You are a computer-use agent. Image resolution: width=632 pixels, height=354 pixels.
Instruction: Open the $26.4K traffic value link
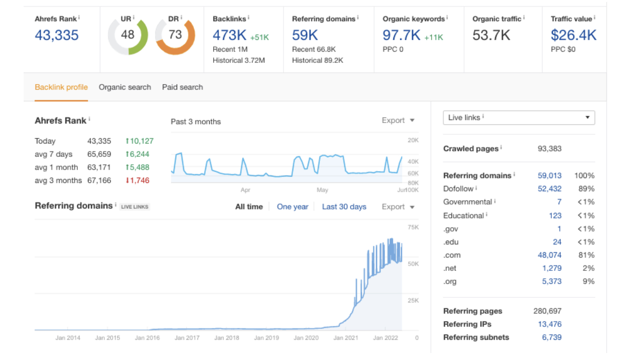[x=573, y=35]
